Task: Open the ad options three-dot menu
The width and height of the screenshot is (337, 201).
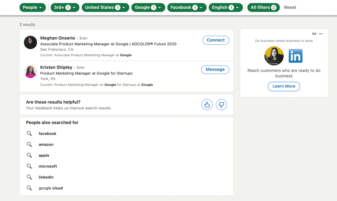Action: [321, 33]
